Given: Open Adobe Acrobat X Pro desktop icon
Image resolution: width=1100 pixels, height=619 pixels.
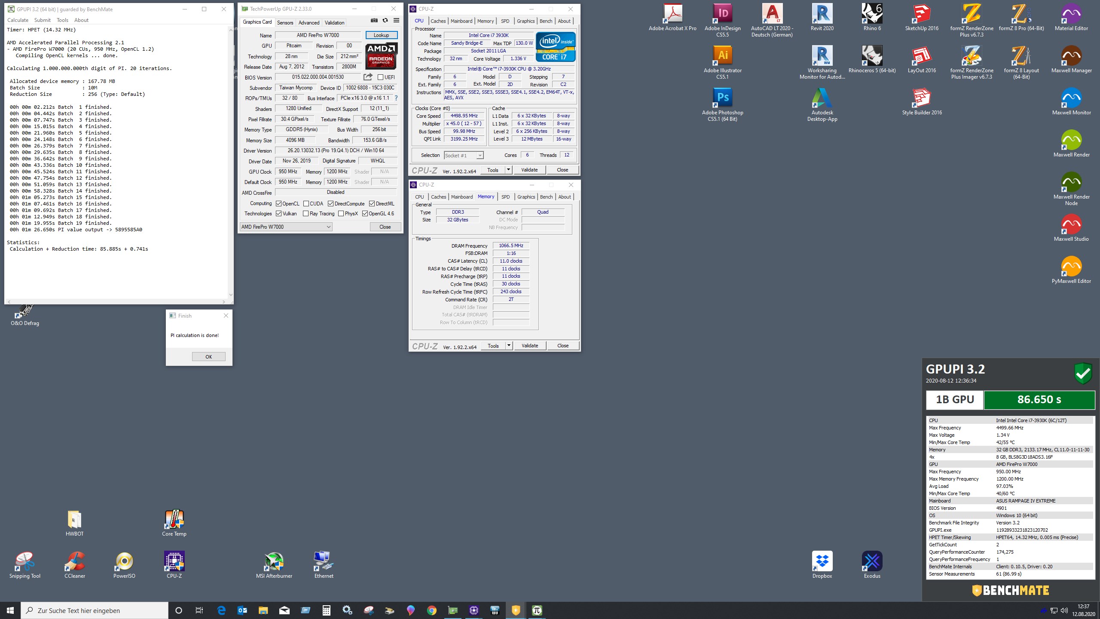Looking at the screenshot, I should pos(672,18).
